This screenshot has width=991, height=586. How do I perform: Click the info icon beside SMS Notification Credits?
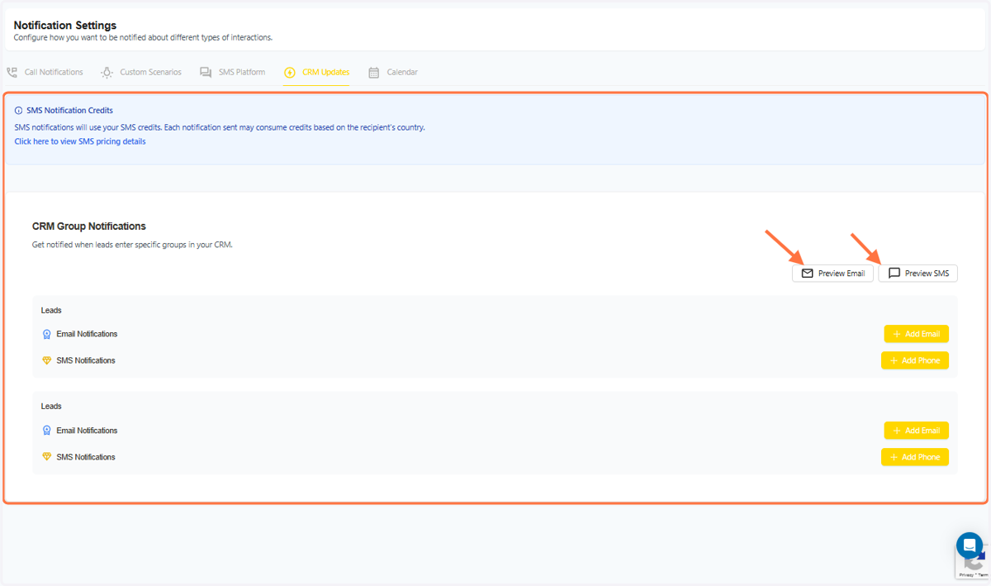point(19,111)
